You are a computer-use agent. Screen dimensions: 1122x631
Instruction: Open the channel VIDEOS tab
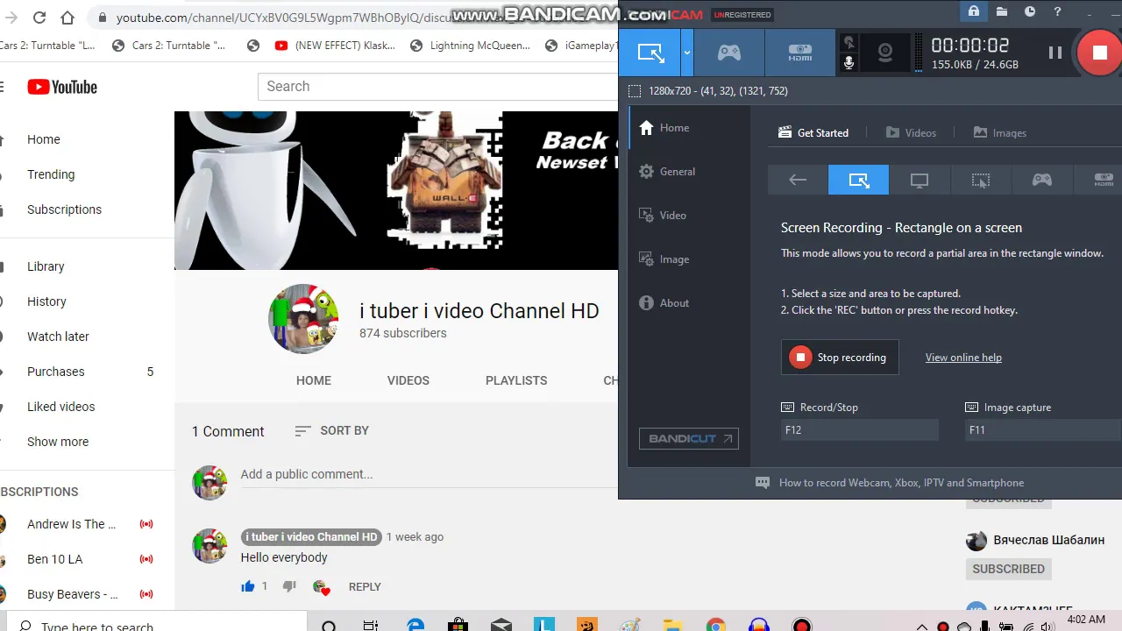point(408,380)
